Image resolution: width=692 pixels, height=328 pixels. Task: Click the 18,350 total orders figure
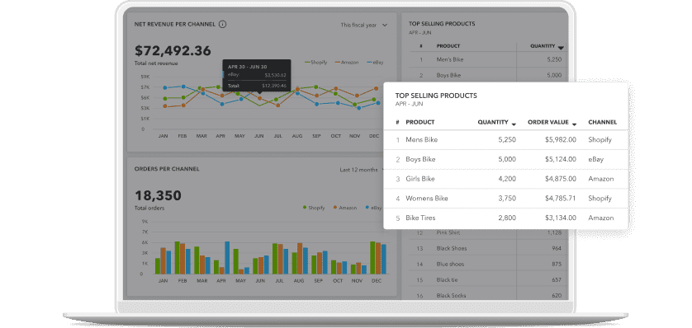tap(158, 195)
